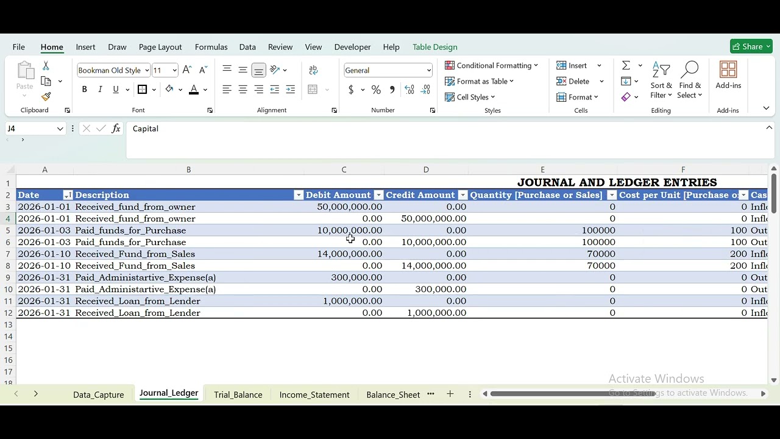Viewport: 780px width, 439px height.
Task: Apply Accounting dollar number format
Action: (x=351, y=90)
